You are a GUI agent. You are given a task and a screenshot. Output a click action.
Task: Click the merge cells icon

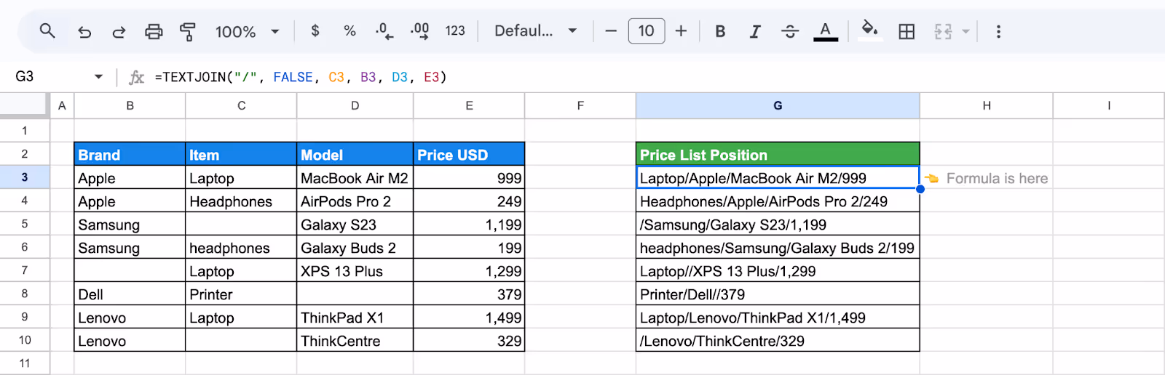(943, 31)
